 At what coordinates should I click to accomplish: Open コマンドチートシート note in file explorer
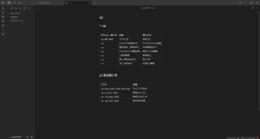click(17, 21)
